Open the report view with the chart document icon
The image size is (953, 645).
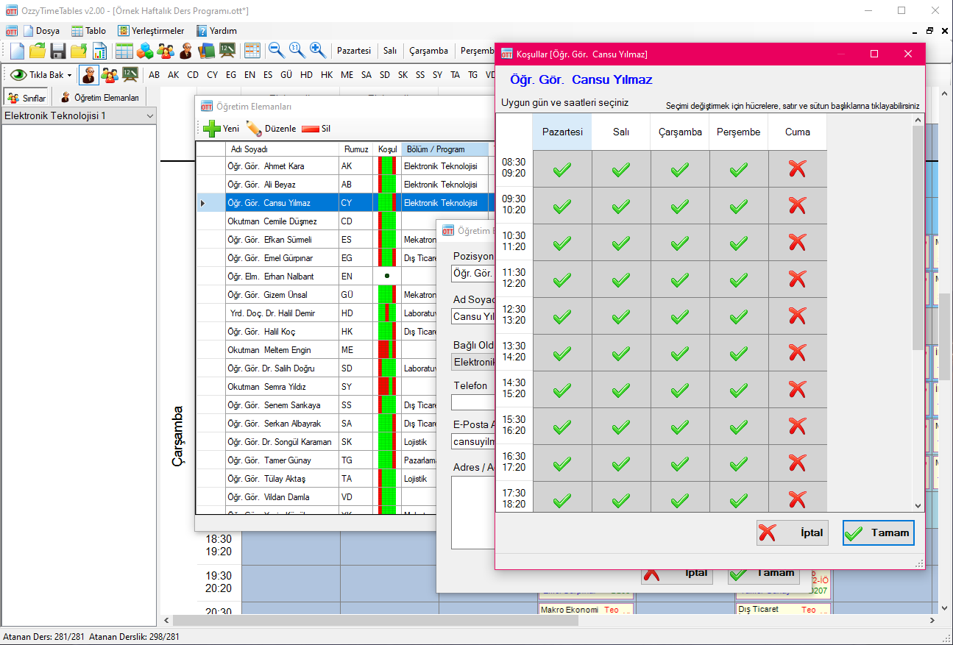(101, 50)
